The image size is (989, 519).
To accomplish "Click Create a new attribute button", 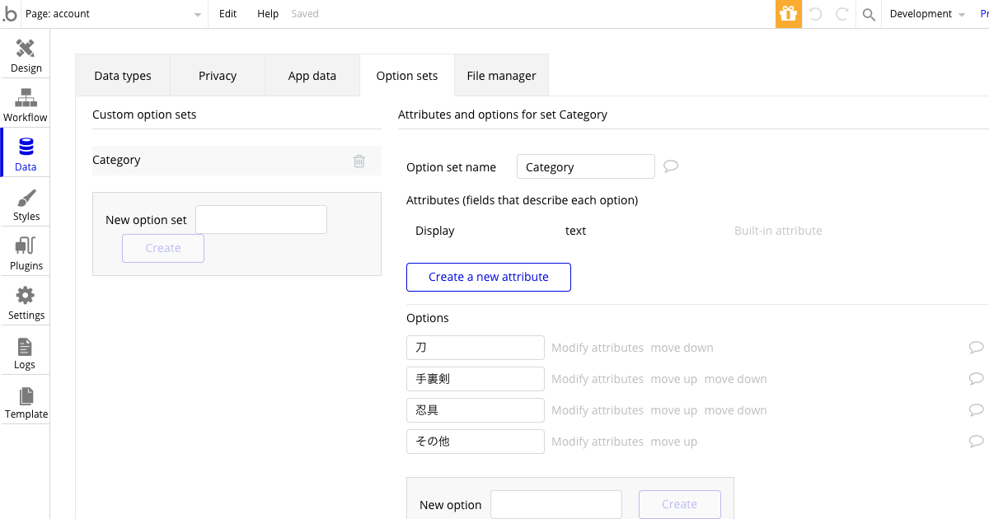I will [x=489, y=277].
